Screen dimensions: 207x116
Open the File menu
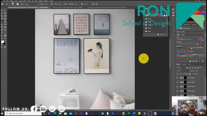[x=4, y=1]
